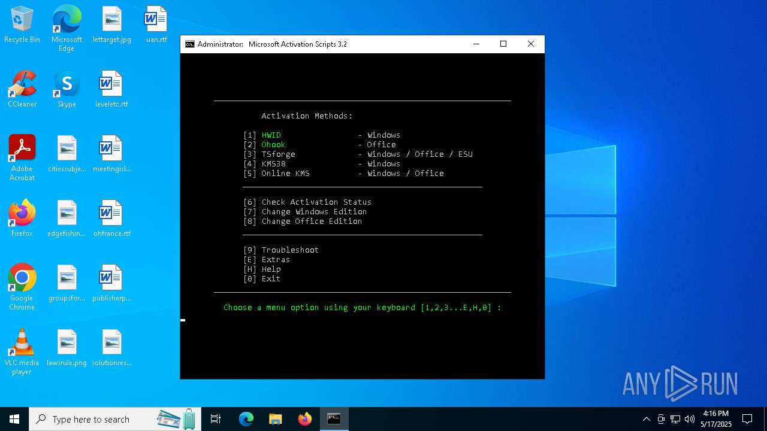This screenshot has width=767, height=431.
Task: Close the Activation Scripts window
Action: point(531,44)
